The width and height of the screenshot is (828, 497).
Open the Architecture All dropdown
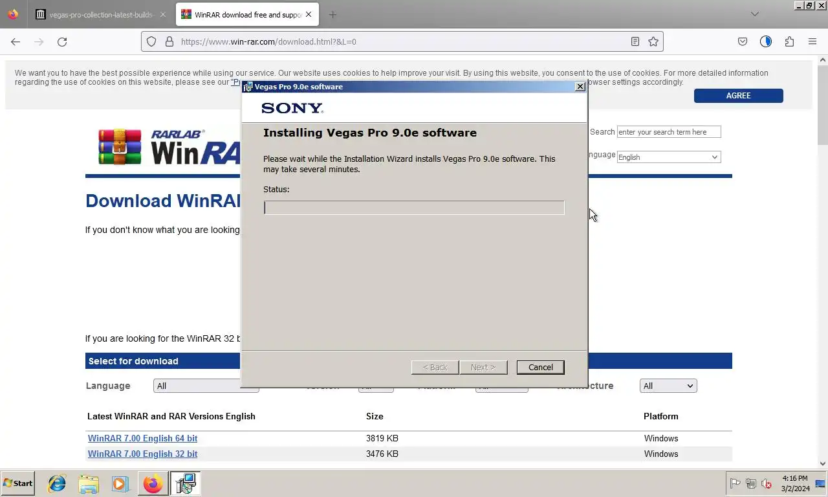668,386
